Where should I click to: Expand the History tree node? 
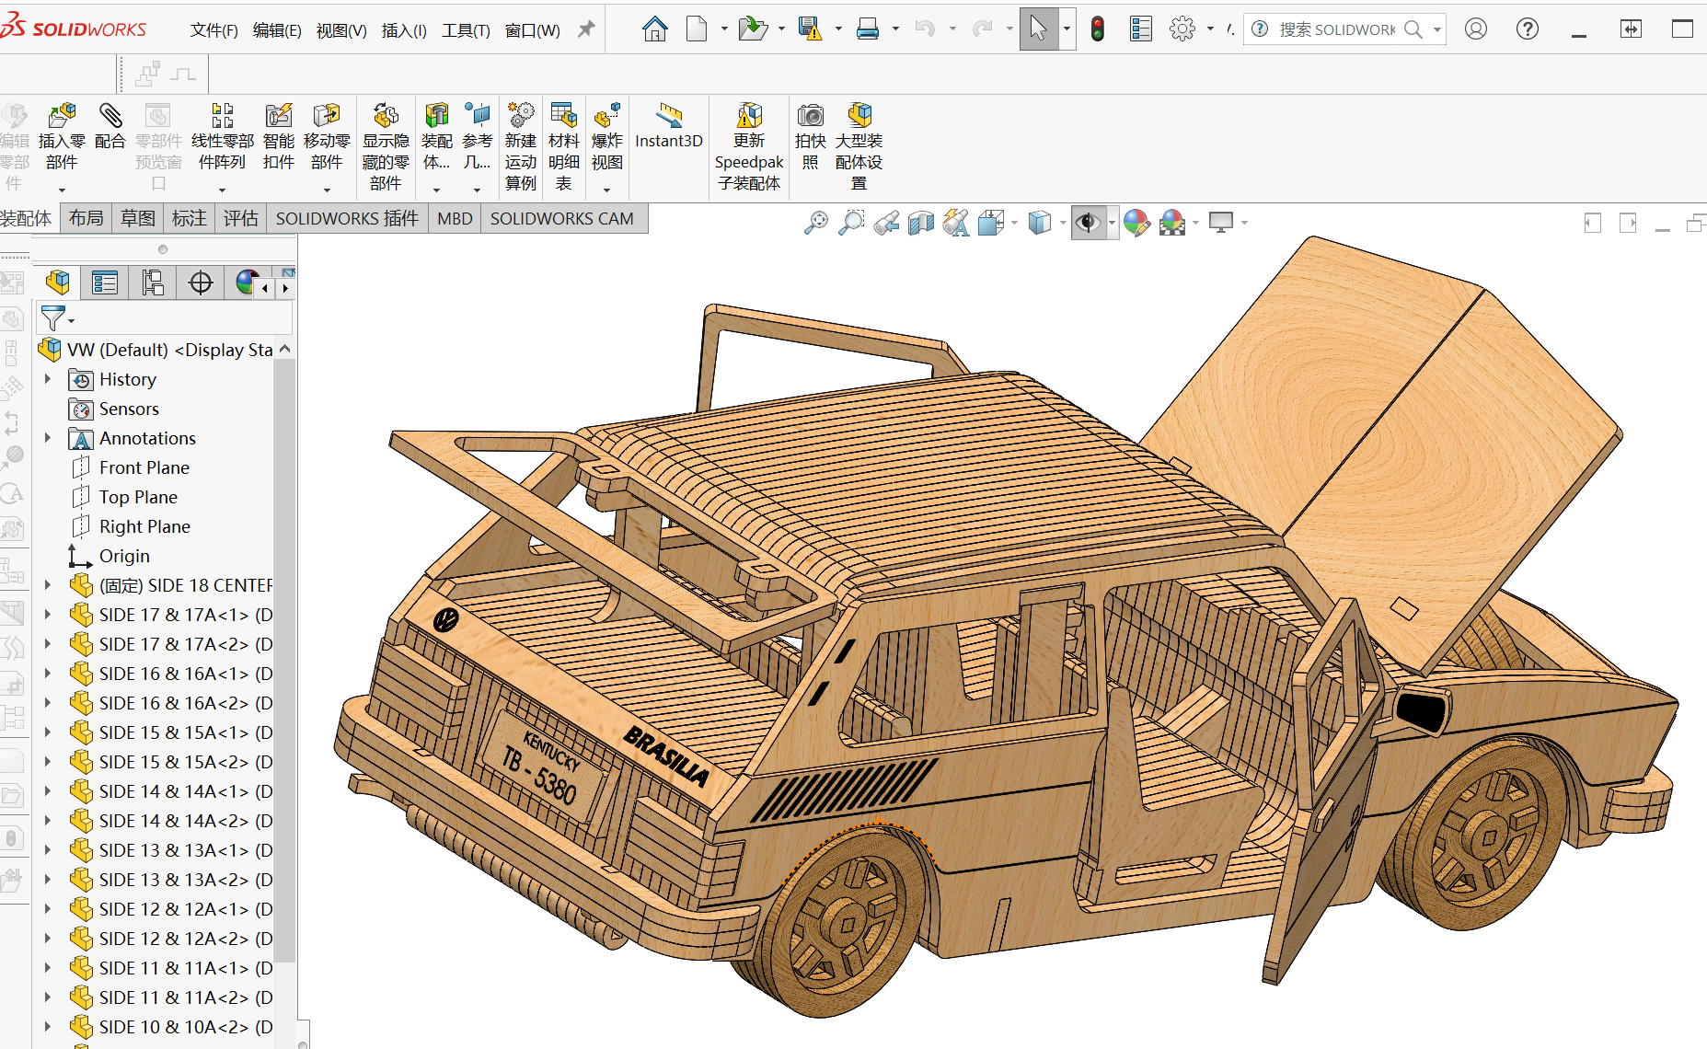click(x=48, y=379)
